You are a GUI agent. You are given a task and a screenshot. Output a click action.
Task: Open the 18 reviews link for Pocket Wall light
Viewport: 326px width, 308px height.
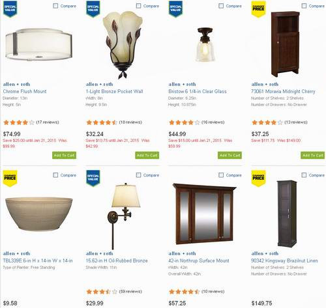pyautogui.click(x=130, y=122)
